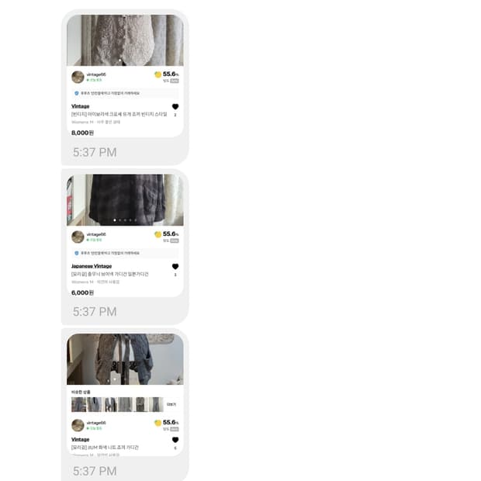Open the crochet vest product photo

125,40
